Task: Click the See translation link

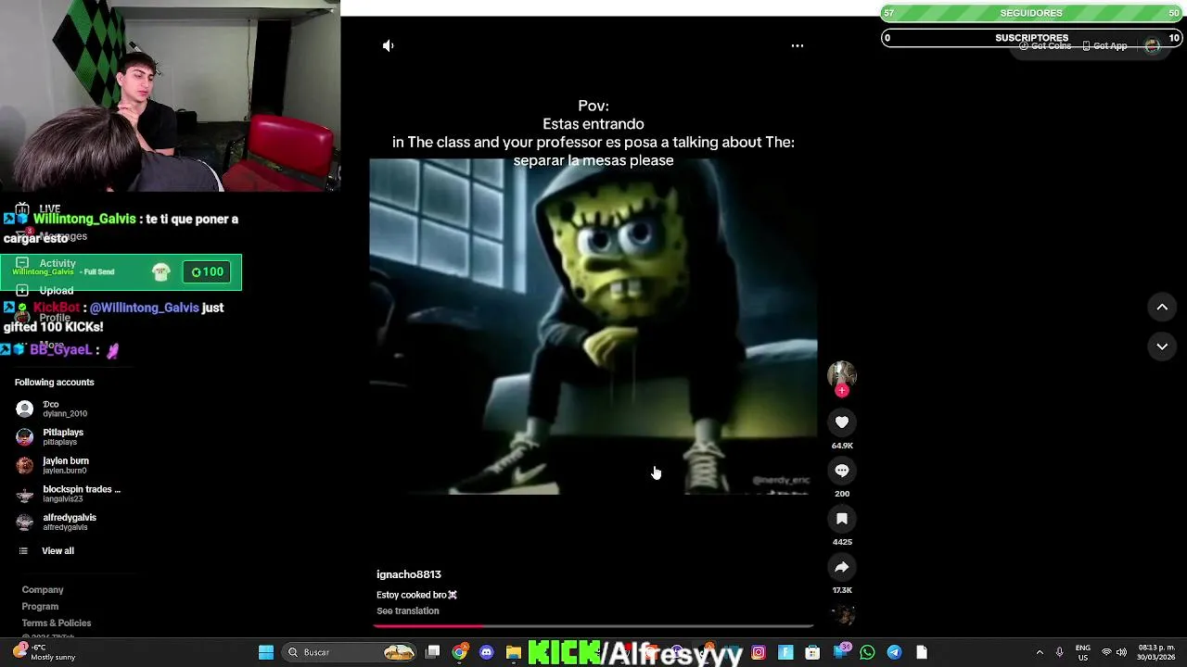Action: click(408, 611)
